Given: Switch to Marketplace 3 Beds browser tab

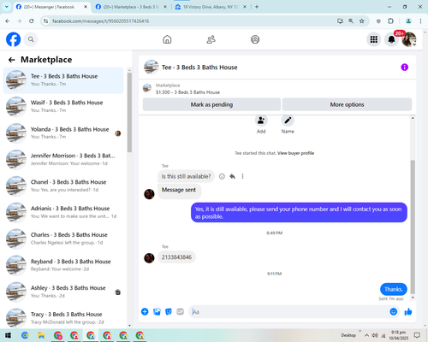Looking at the screenshot, I should [131, 7].
